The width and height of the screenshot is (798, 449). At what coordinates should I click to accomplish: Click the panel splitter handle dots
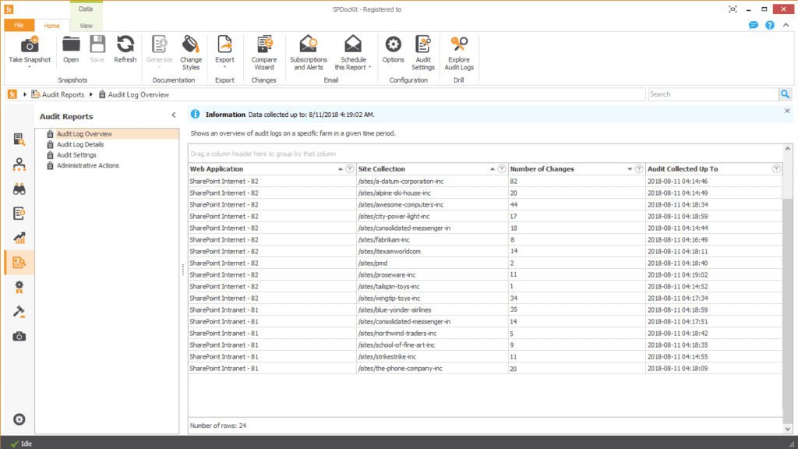[x=182, y=270]
